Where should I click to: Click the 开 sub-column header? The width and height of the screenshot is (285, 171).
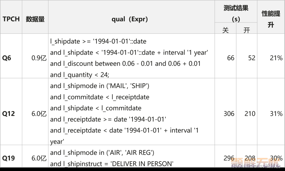pos(247,30)
